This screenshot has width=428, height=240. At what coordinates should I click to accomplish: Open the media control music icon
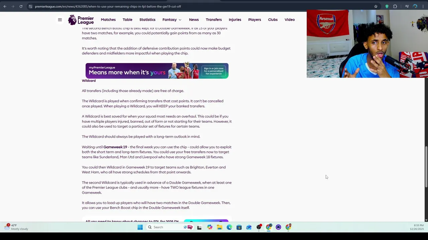407,6
